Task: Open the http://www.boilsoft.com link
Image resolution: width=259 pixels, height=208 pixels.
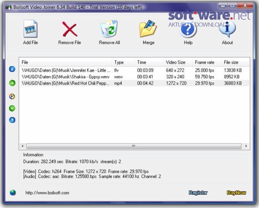Action: [x=47, y=193]
